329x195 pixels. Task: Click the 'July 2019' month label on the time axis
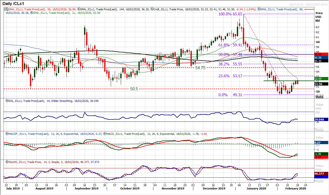click(x=13, y=188)
